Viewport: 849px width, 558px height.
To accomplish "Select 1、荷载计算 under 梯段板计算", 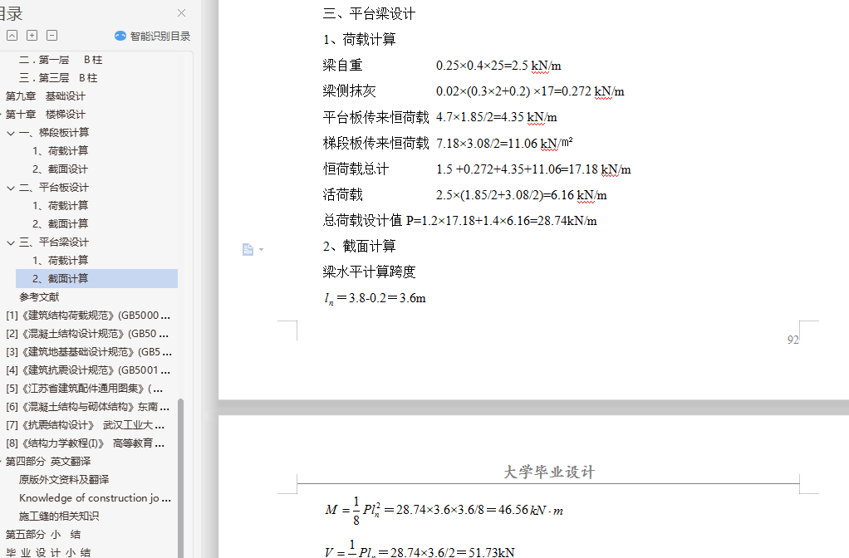I will (60, 151).
